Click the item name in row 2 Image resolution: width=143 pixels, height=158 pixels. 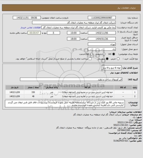pyautogui.click(x=88, y=96)
